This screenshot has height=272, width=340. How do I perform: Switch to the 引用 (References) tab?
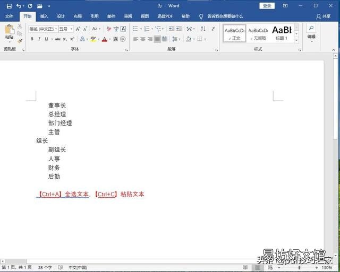[95, 16]
